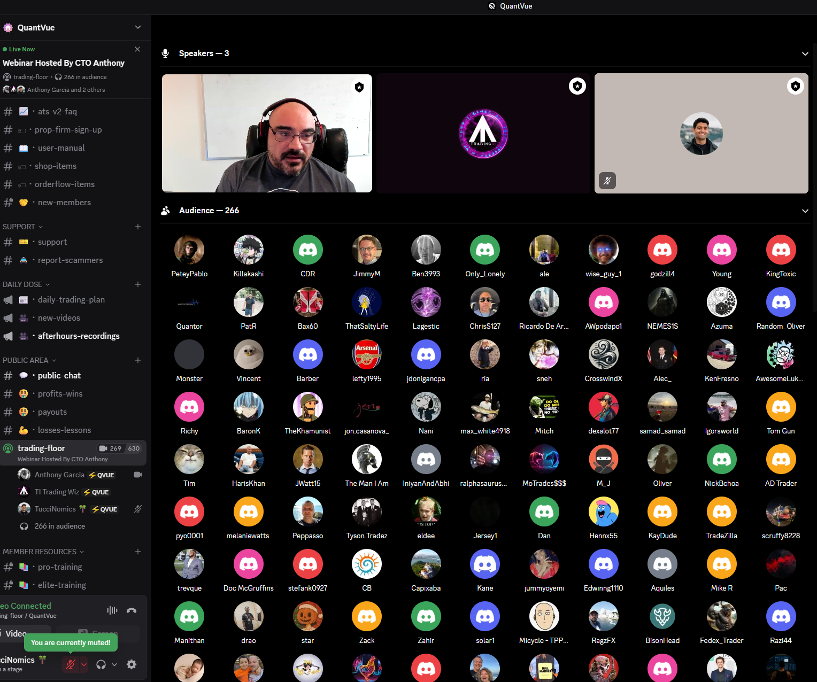Collapse the SUPPORT category
This screenshot has height=682, width=817.
tap(22, 227)
